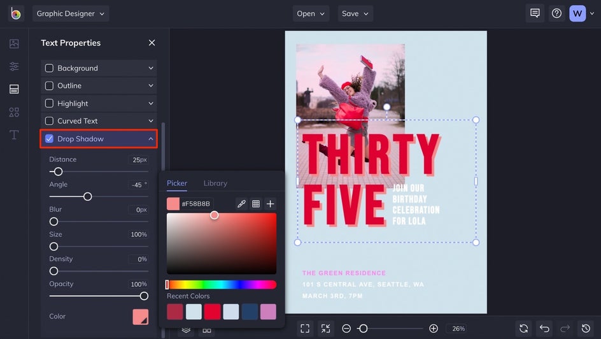The height and width of the screenshot is (339, 601).
Task: Expand the Highlight section chevron
Action: point(151,103)
